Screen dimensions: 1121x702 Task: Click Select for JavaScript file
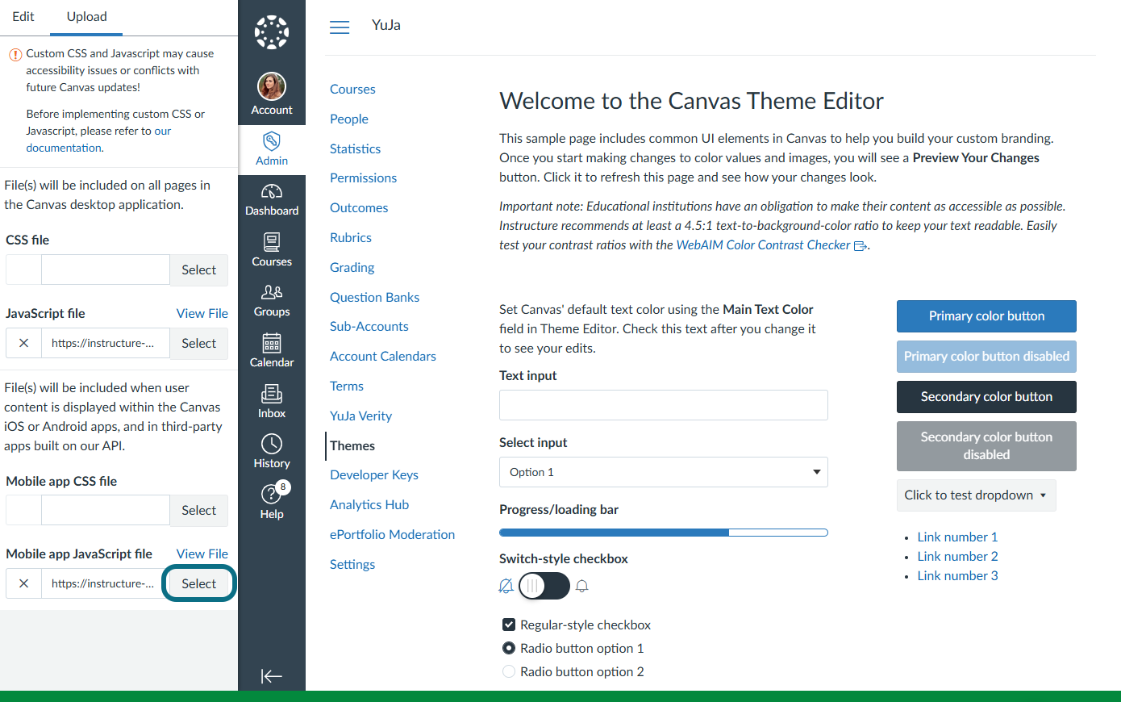(199, 343)
